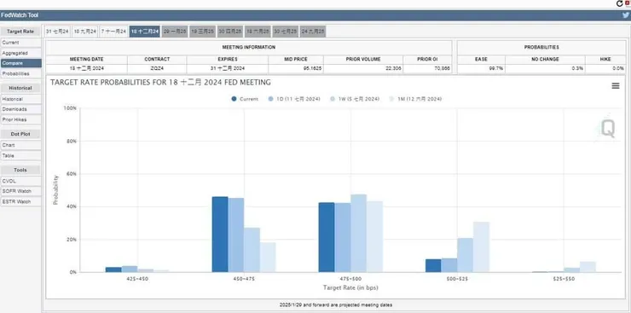
Task: Click the ease probability 99.7%
Action: pyautogui.click(x=496, y=69)
